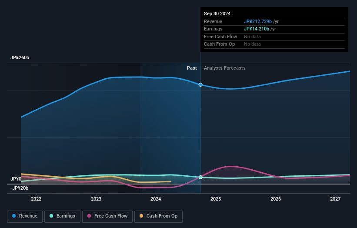Image resolution: width=357 pixels, height=228 pixels.
Task: Click the pink Free Cash Flow legend dot
Action: coord(89,216)
